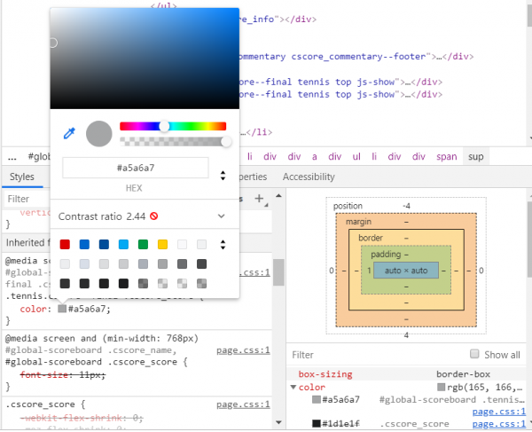Click the scroll down arrow of Styles pane
This screenshot has width=532, height=432.
click(278, 422)
